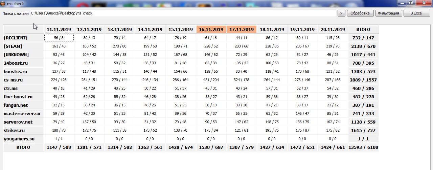Click the Обработка button
This screenshot has width=433, height=170.
pos(360,13)
